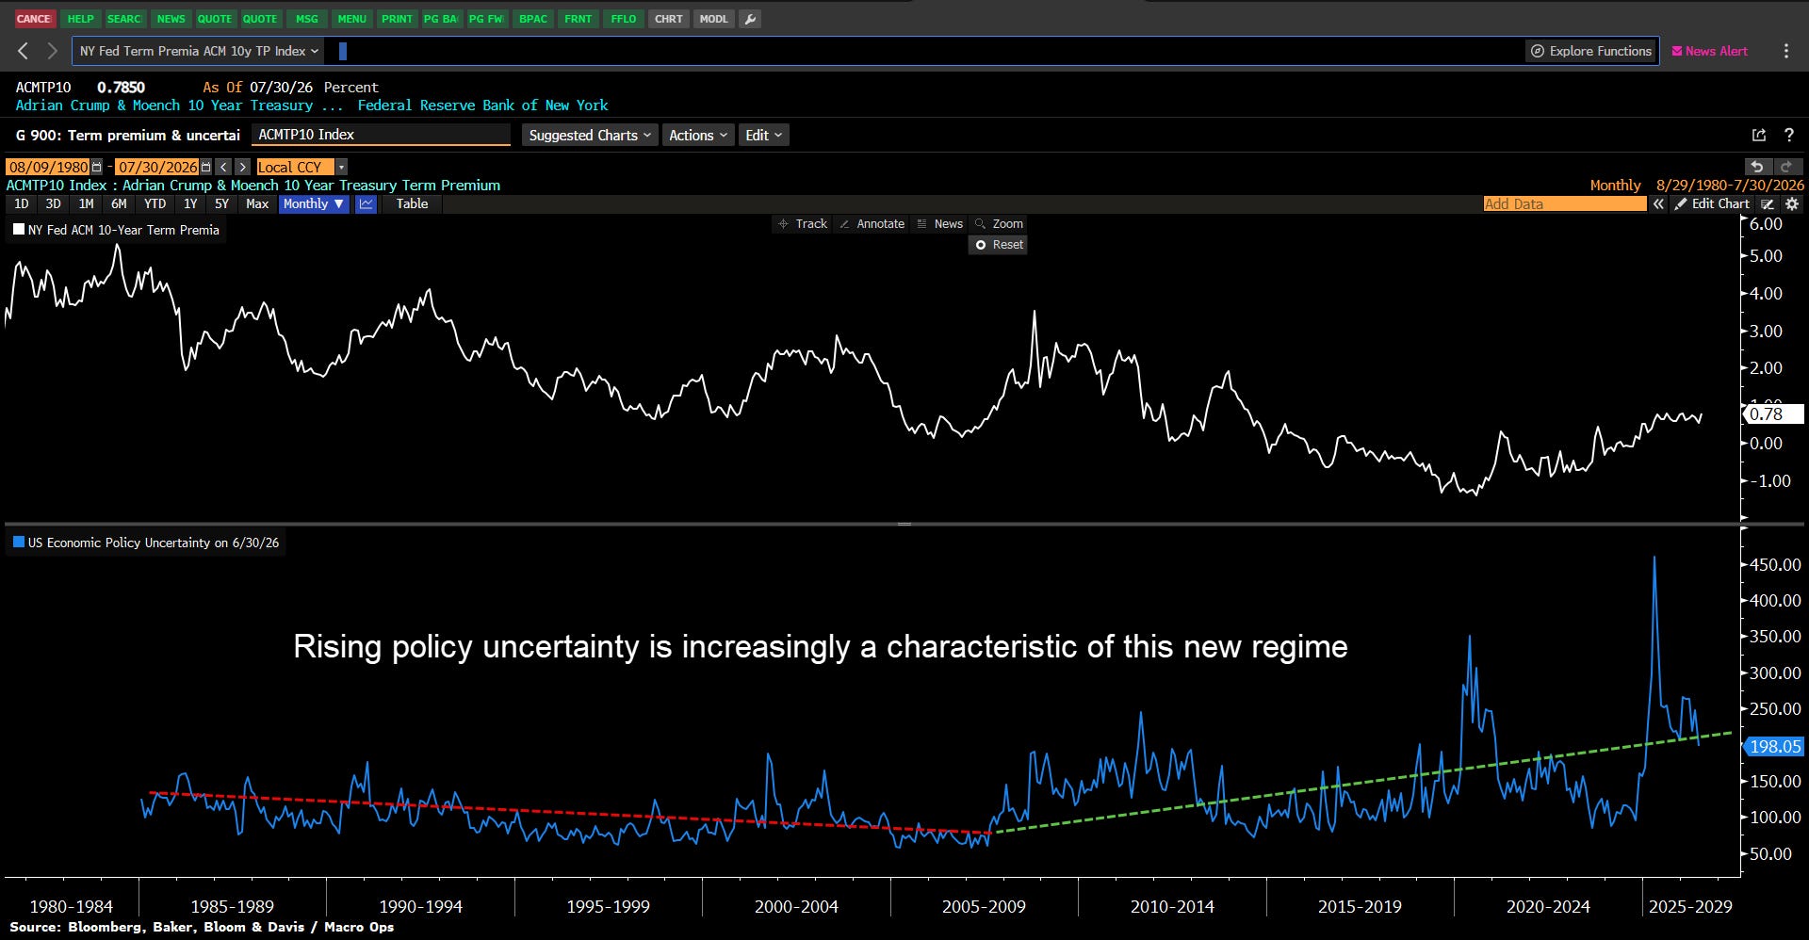Shift date range to next period

(242, 167)
